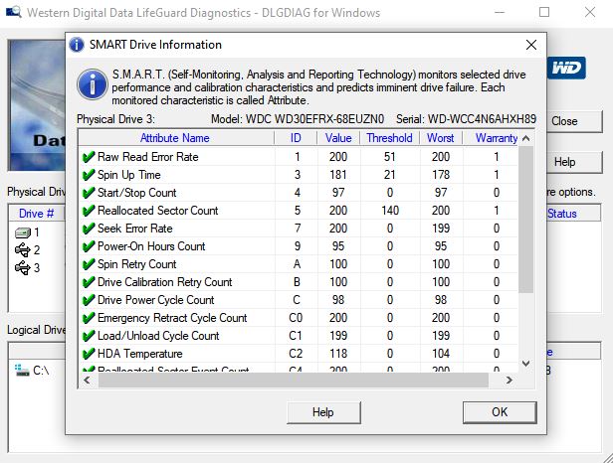Maximize the DLGDIAG main window
The width and height of the screenshot is (613, 463).
click(x=544, y=12)
